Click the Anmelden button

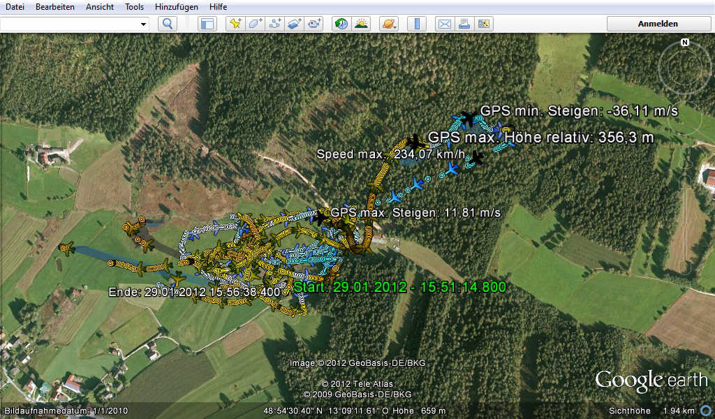tap(658, 24)
